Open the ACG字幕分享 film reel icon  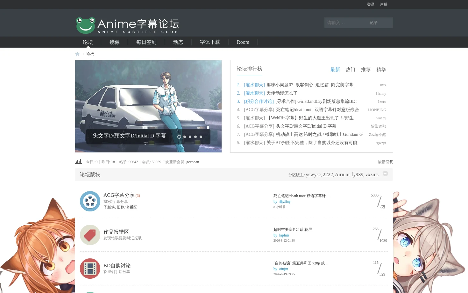[x=90, y=201]
